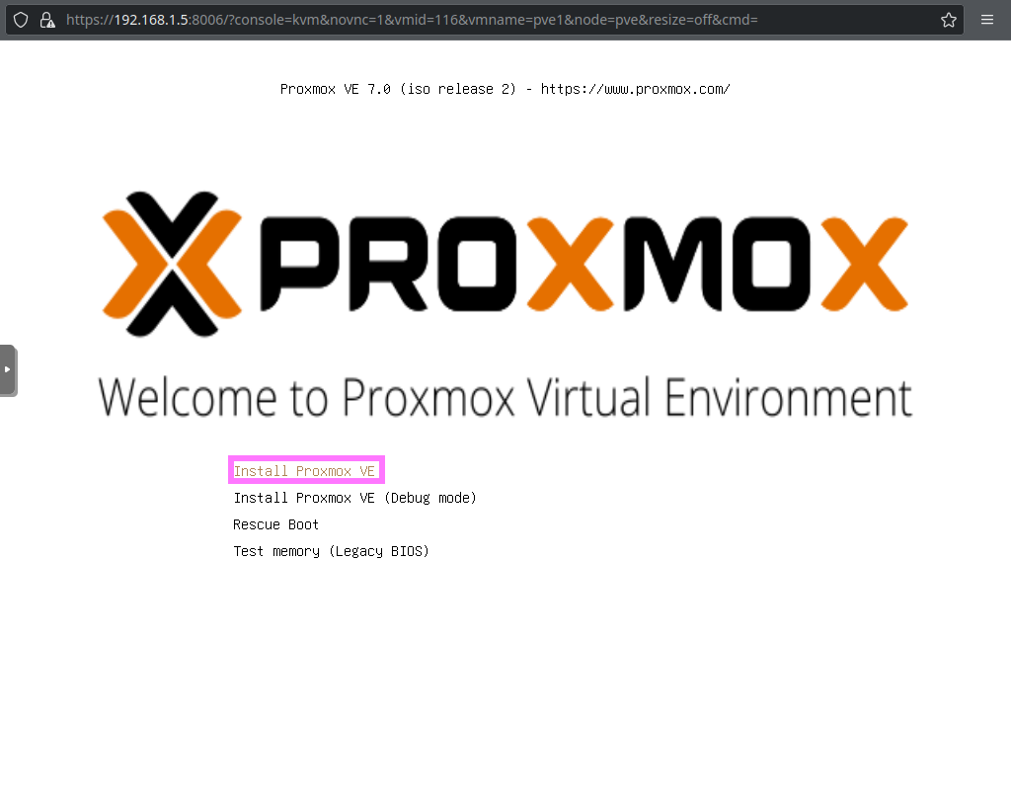
Task: Click the word Welcome in the heading
Action: (x=188, y=397)
